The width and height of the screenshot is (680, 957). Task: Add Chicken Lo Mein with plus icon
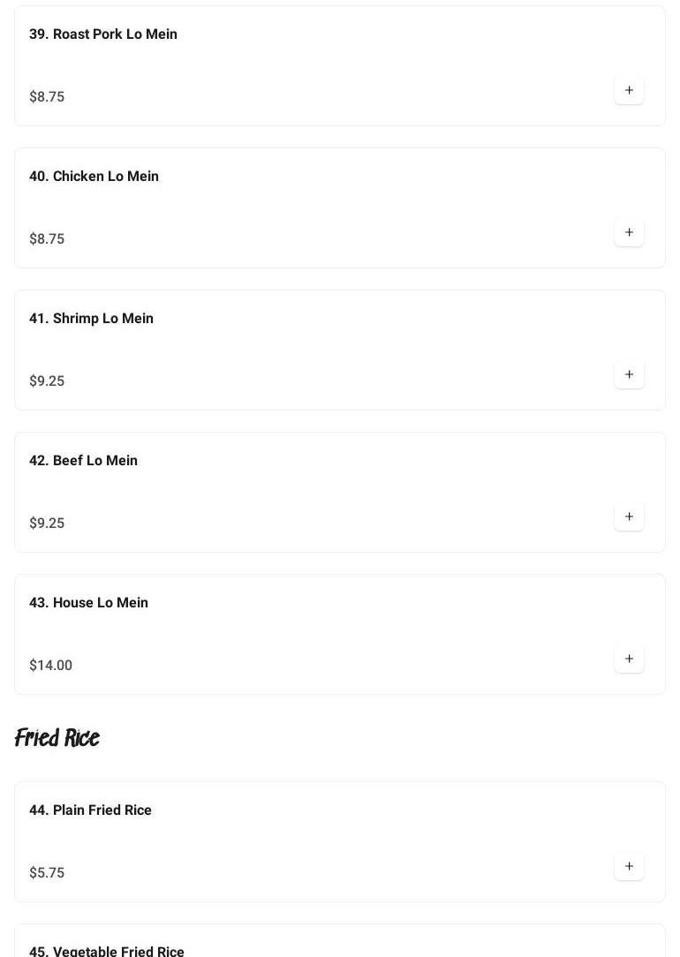(629, 232)
